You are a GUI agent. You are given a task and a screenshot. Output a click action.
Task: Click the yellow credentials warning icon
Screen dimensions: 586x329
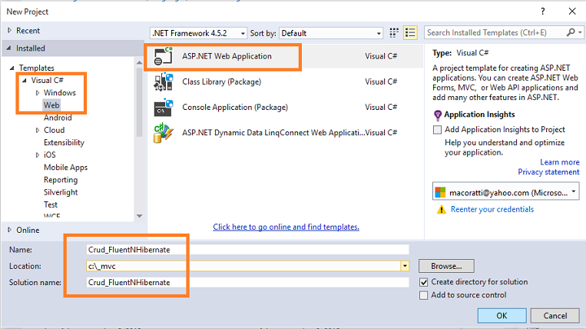point(442,209)
